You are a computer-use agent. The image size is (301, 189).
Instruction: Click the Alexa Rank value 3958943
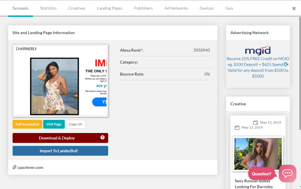pyautogui.click(x=202, y=50)
